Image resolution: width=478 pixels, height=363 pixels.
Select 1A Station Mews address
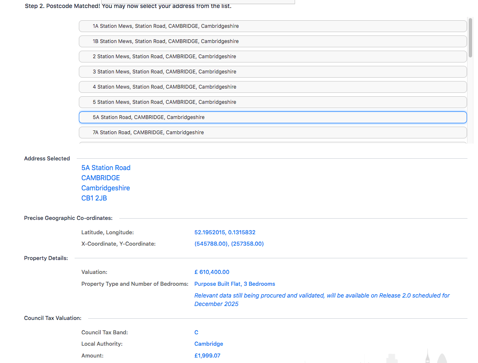click(272, 26)
